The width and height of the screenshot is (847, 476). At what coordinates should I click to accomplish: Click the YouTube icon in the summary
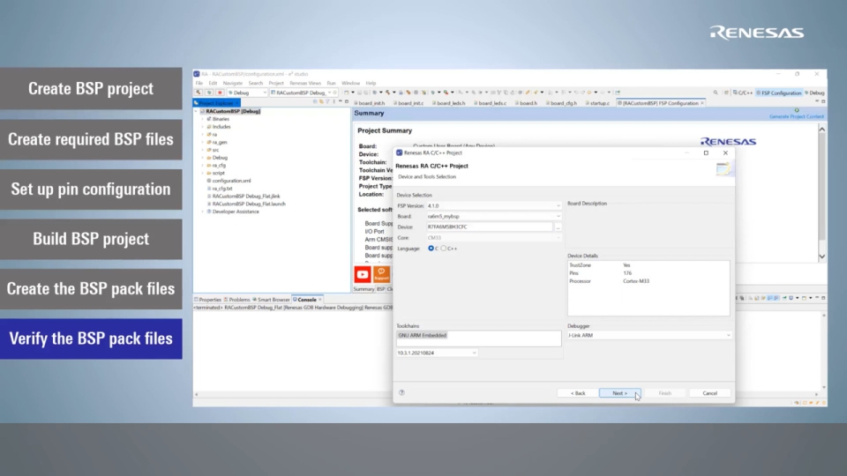click(x=362, y=275)
